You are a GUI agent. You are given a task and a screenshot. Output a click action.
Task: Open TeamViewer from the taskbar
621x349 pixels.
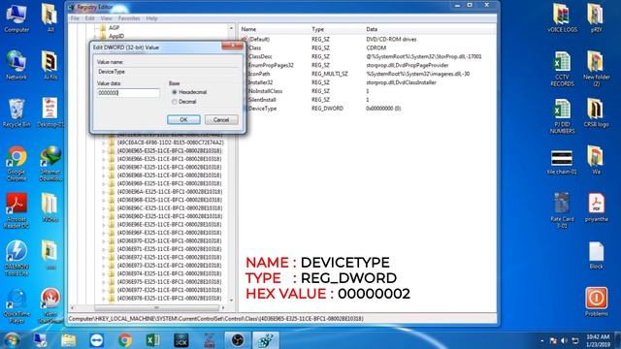(97, 340)
